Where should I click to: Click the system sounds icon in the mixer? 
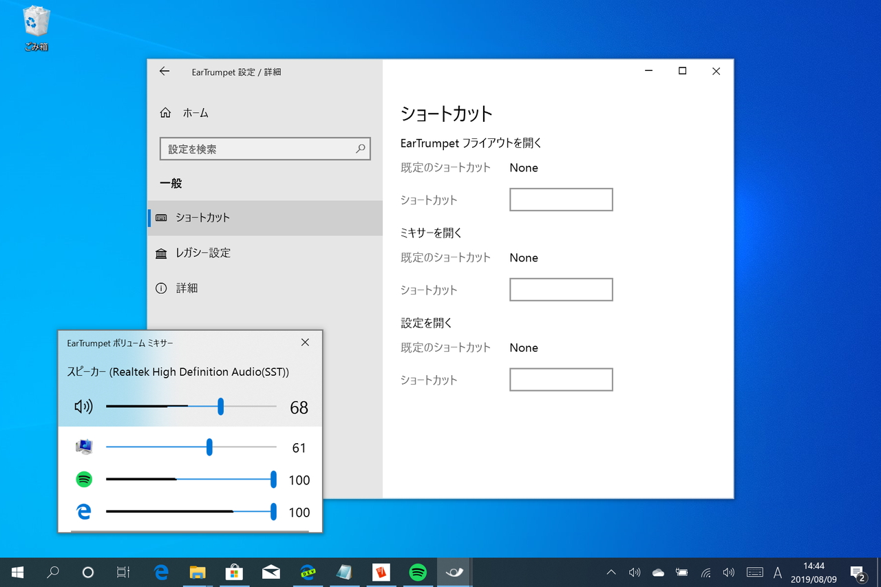(x=83, y=447)
